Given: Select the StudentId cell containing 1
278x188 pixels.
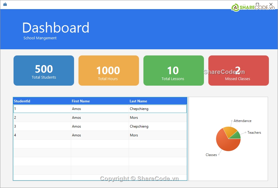Looking at the screenshot, I should coord(42,109).
